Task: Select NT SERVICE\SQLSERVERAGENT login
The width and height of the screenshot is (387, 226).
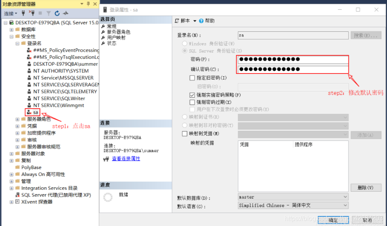Action: 66,85
